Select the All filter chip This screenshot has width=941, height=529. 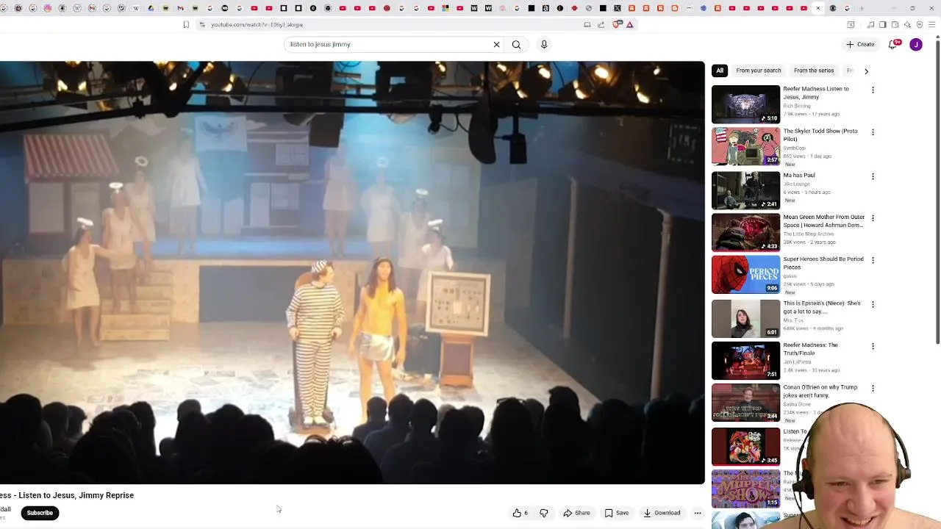[x=720, y=71]
